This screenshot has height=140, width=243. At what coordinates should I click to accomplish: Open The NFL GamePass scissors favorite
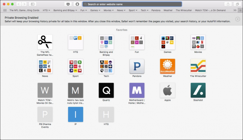click(45, 42)
